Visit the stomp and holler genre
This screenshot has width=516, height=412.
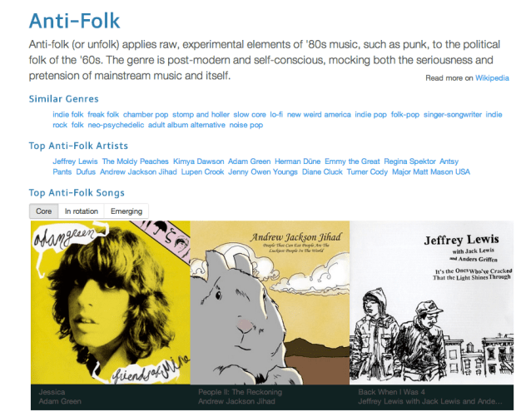(201, 114)
